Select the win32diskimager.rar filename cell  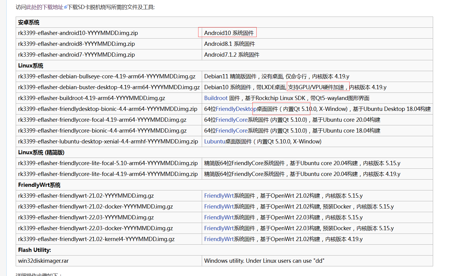coord(43,261)
